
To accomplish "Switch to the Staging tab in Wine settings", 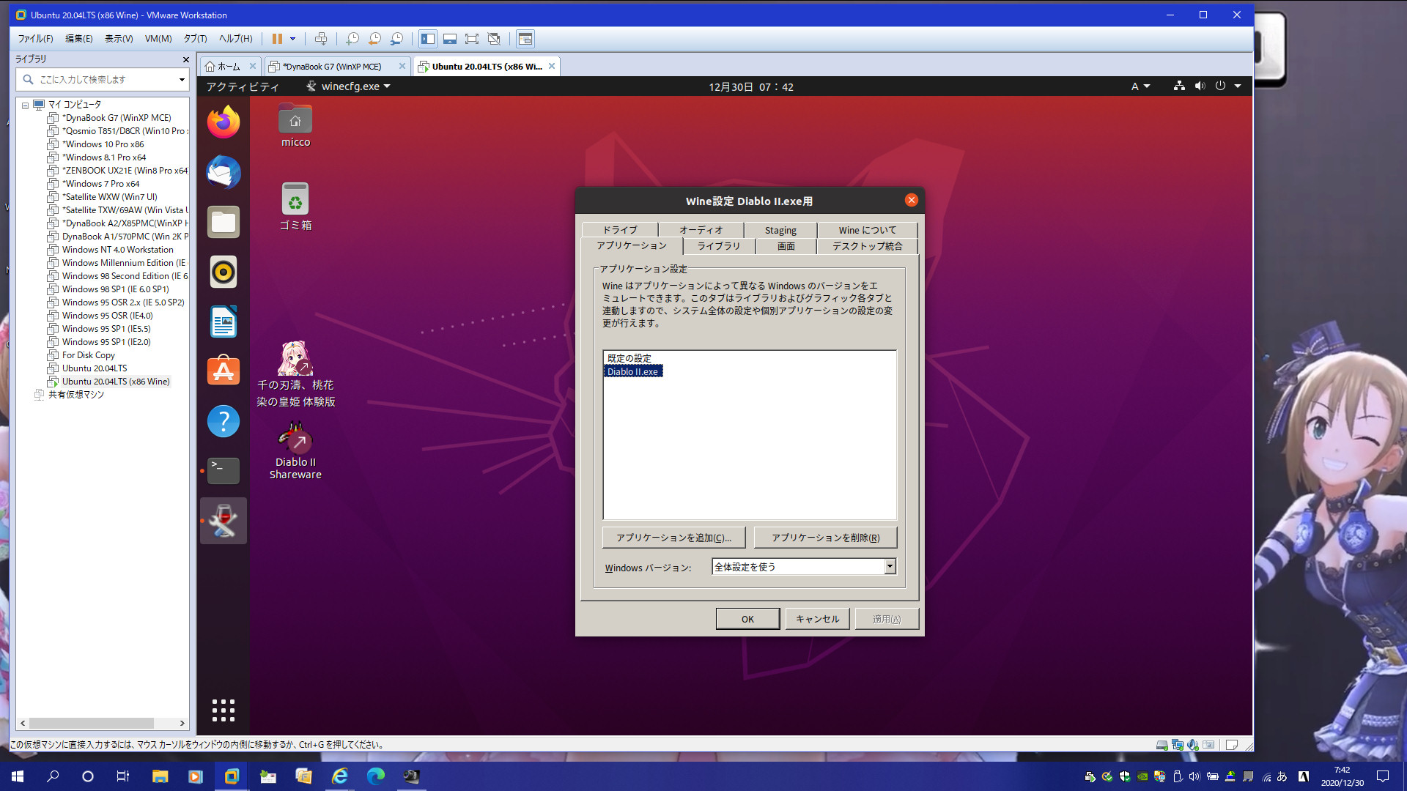I will 780,230.
